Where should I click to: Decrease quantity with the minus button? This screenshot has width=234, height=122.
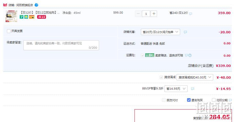(x=138, y=14)
